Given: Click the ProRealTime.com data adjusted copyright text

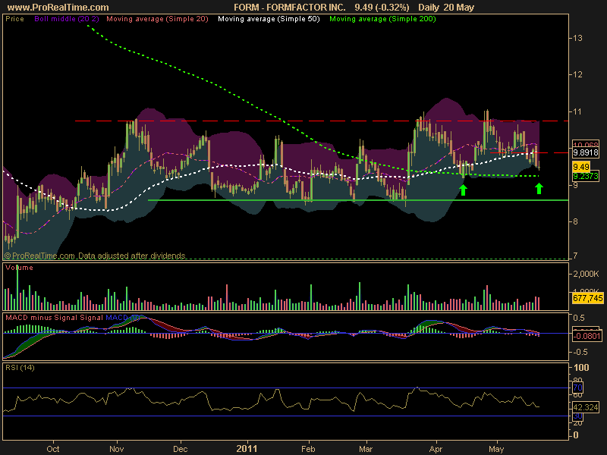Looking at the screenshot, I should tap(95, 256).
